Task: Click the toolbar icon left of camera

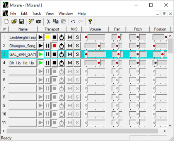Action: pos(31,21)
